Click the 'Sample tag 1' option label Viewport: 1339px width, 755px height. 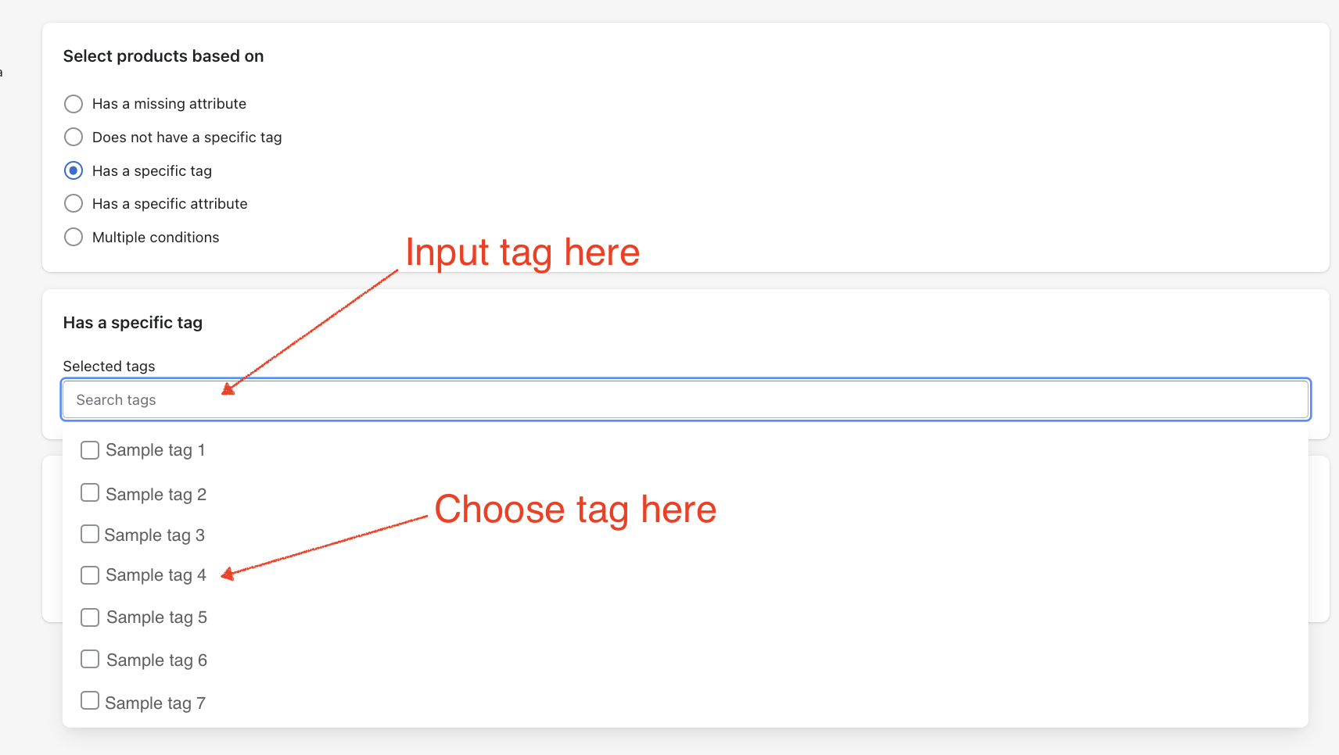155,450
